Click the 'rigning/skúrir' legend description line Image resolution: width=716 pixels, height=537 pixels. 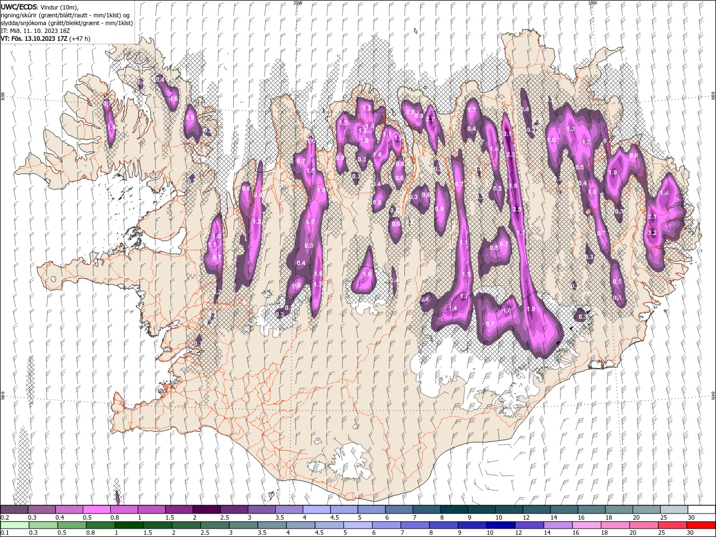click(66, 15)
